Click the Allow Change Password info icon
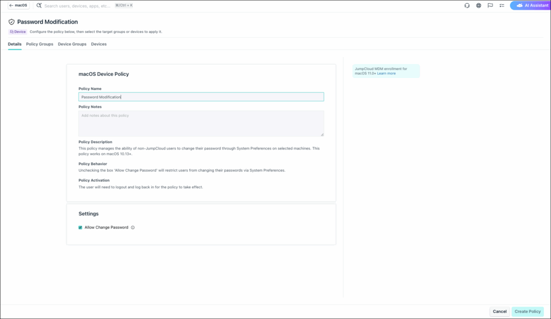The height and width of the screenshot is (319, 551). pyautogui.click(x=133, y=228)
